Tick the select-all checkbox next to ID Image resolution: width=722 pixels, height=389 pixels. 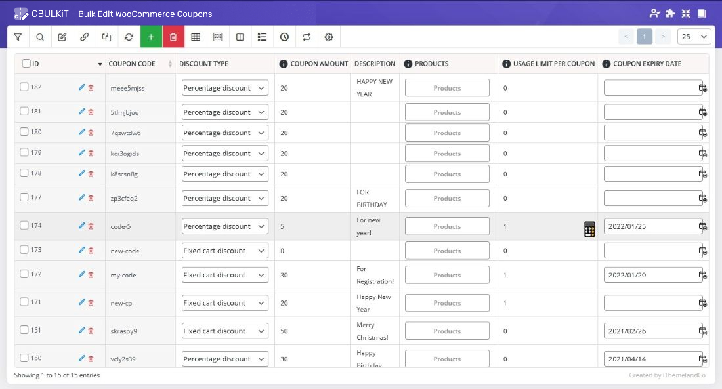pyautogui.click(x=26, y=64)
